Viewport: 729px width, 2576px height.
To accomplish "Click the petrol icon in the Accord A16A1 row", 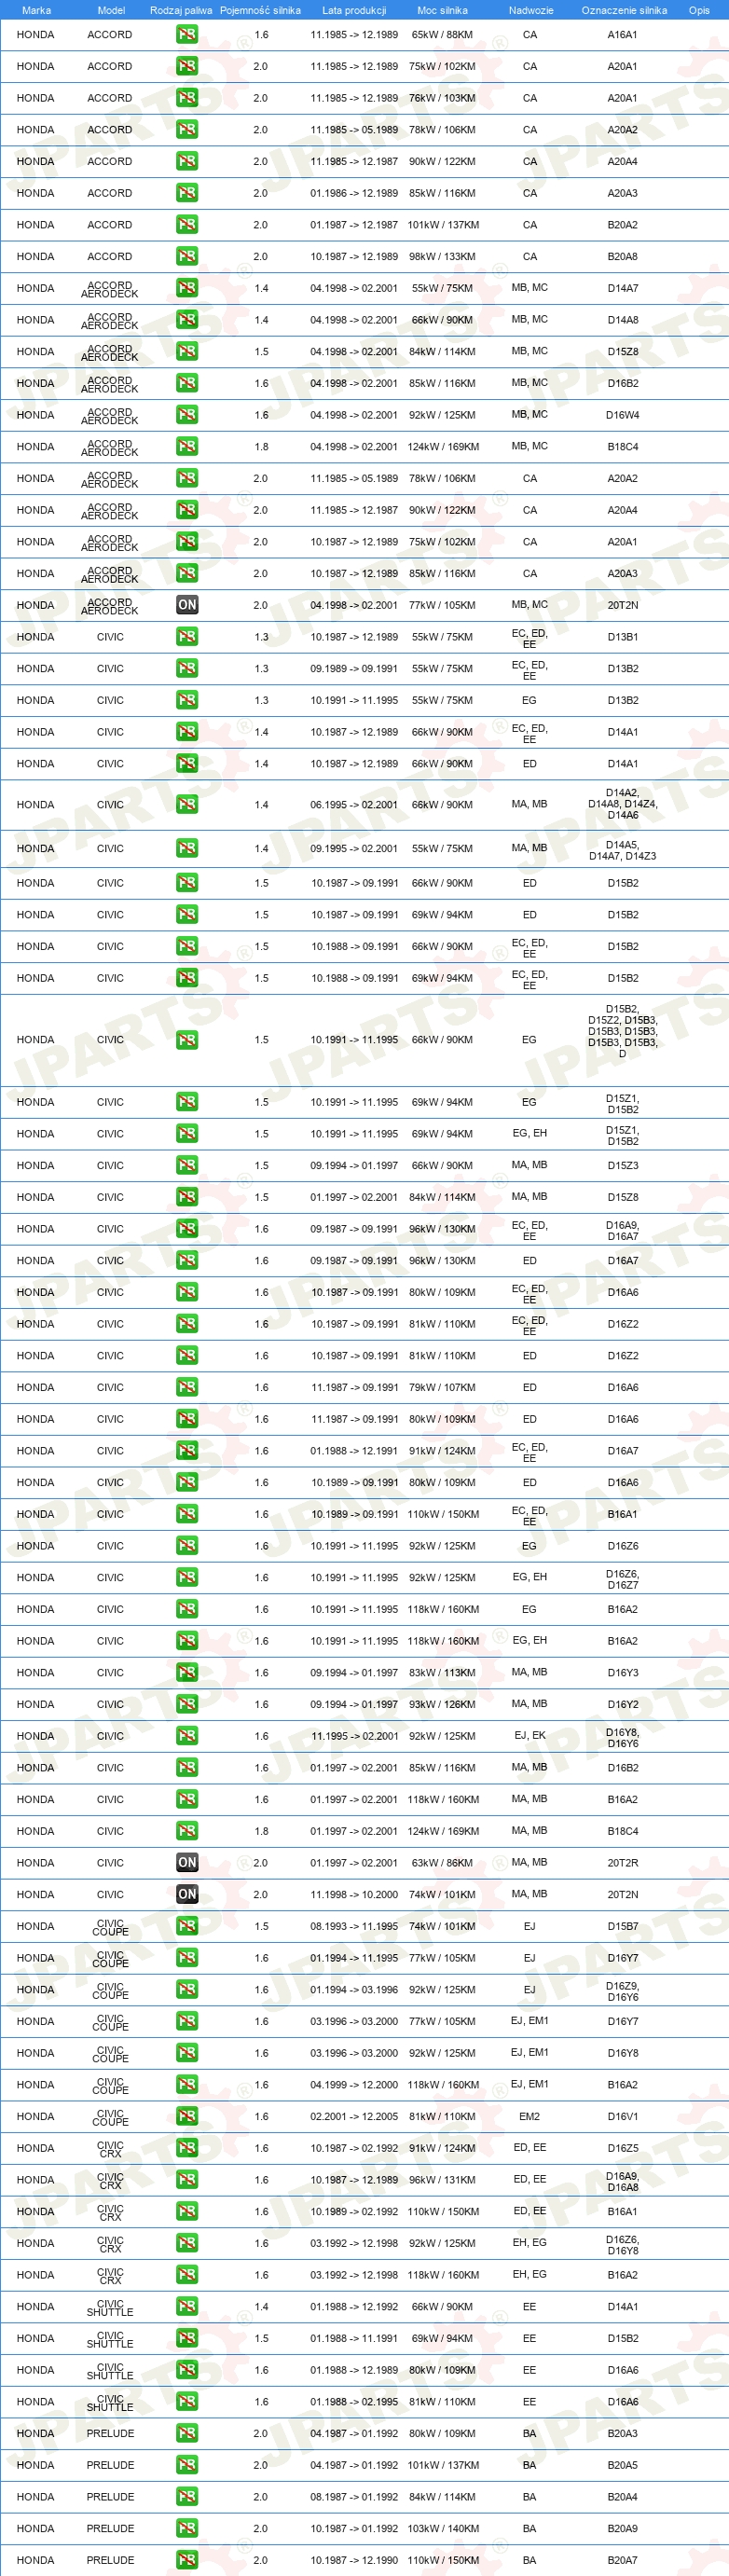I will click(x=187, y=34).
